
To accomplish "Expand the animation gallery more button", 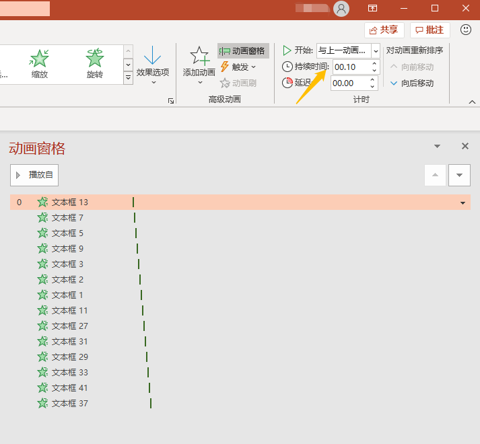I will pyautogui.click(x=129, y=78).
